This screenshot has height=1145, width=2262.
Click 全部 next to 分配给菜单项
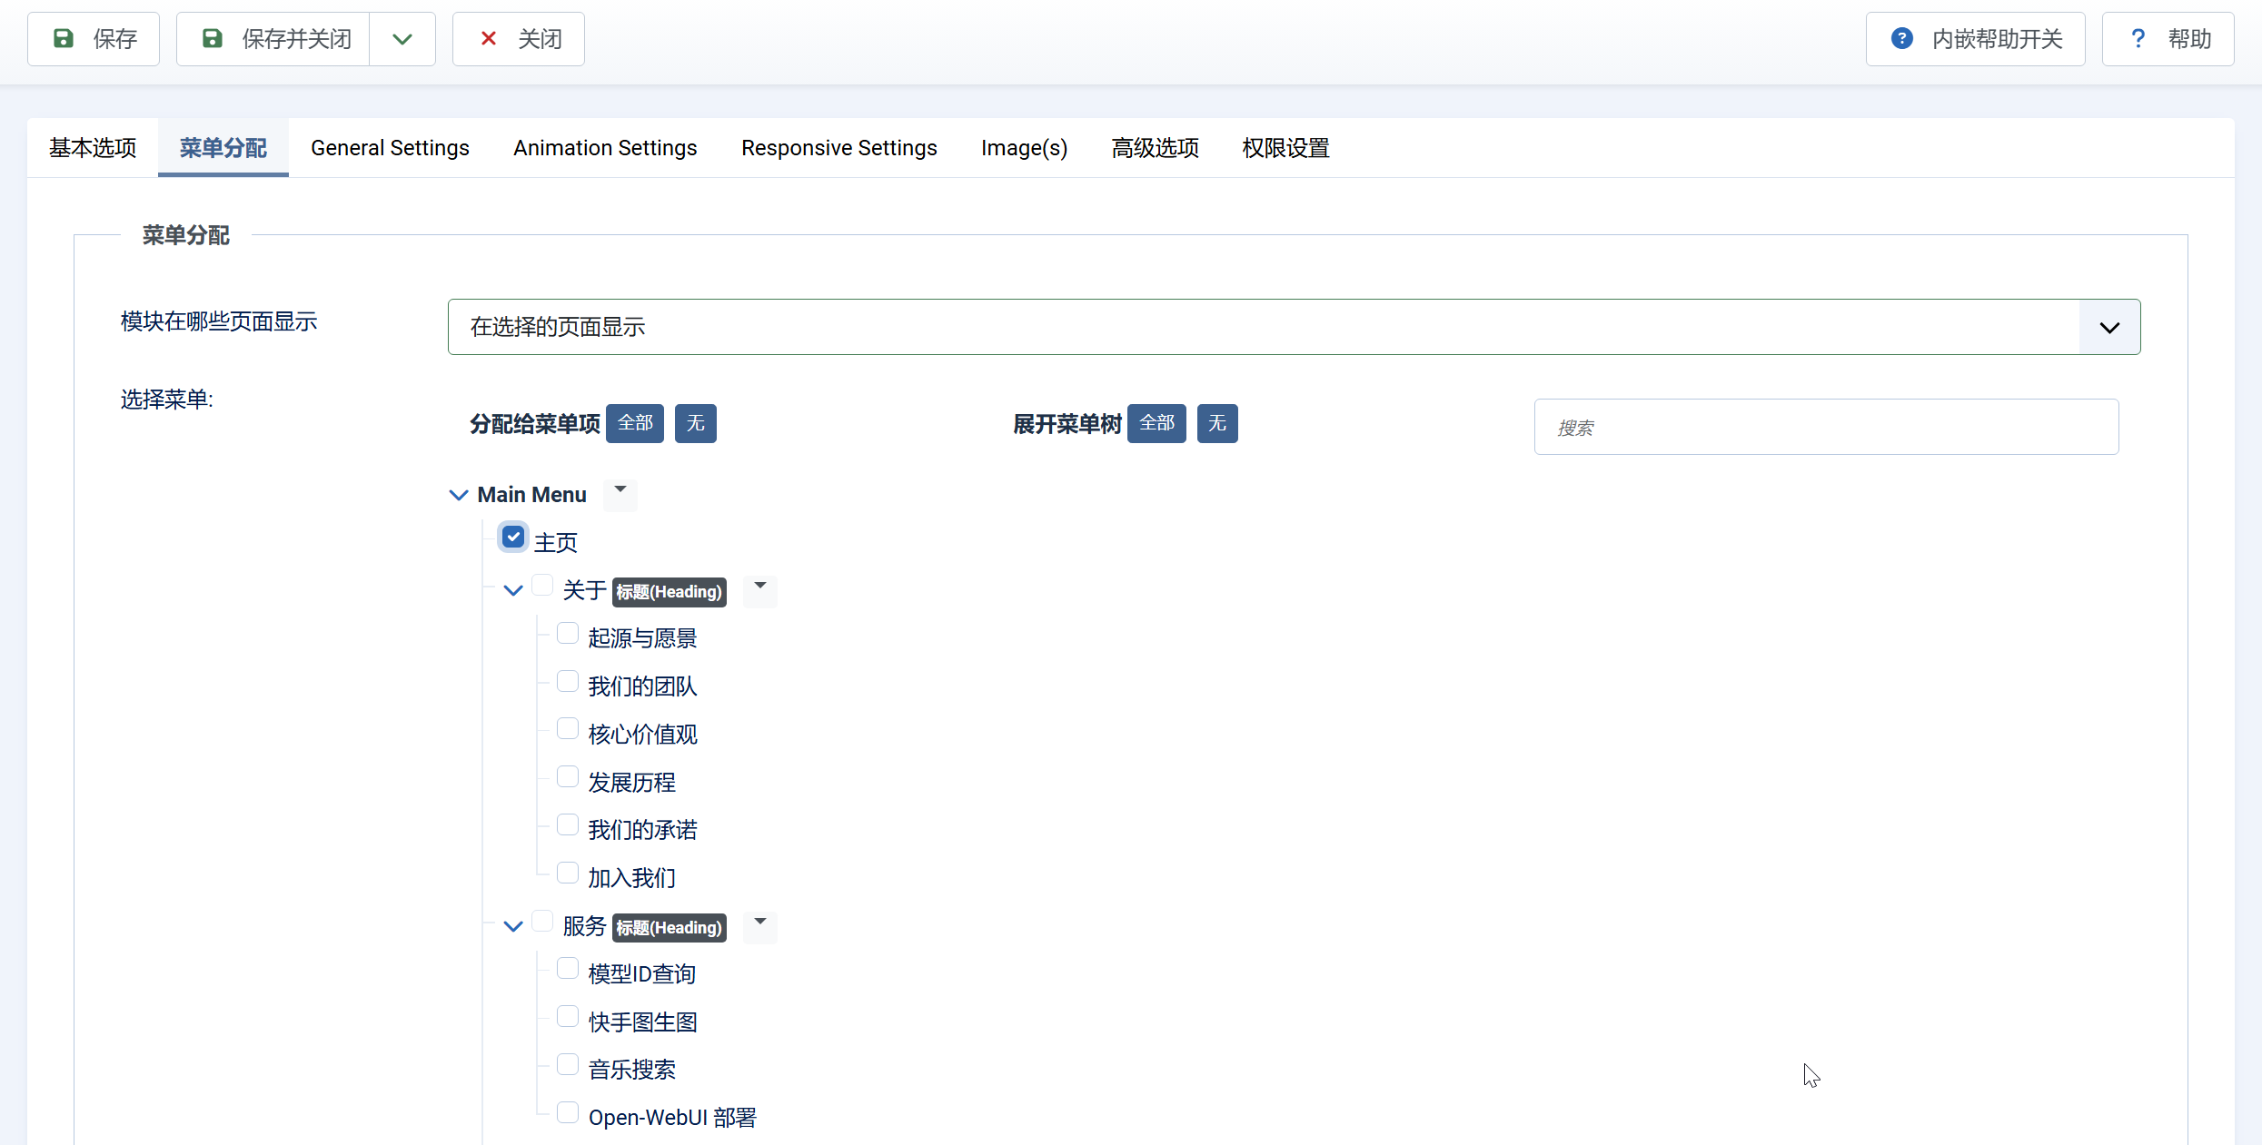[635, 423]
